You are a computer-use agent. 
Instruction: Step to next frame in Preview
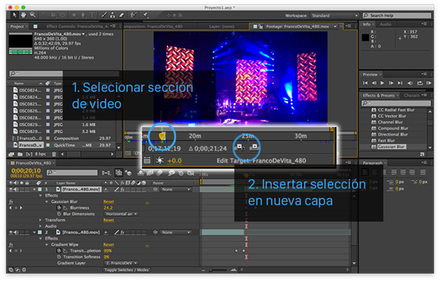[391, 83]
